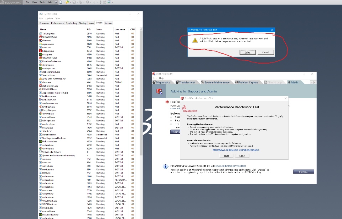Screen dimensions: 342x219
Task: Click the file properties icon in SOLIDWORKS toolbar
Action: coord(104,2)
